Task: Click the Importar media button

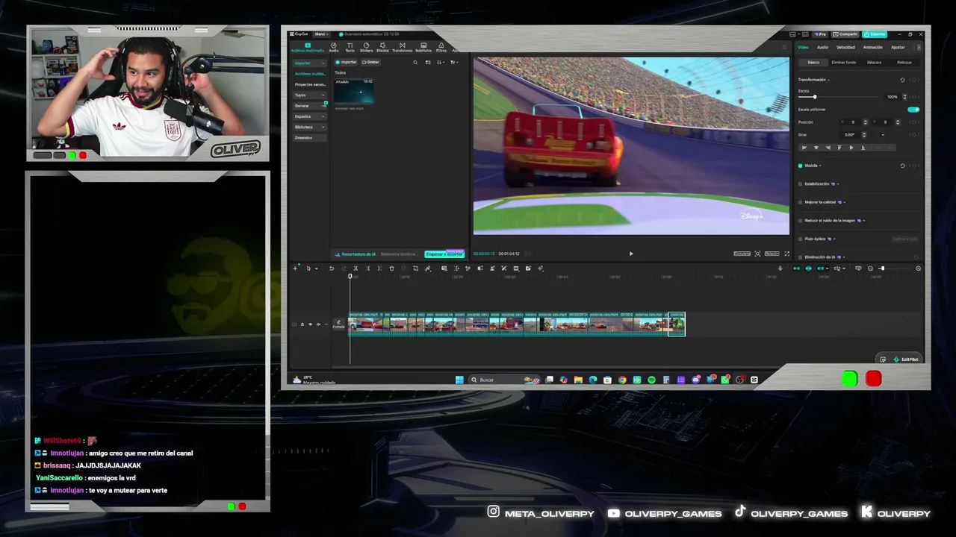Action: (347, 62)
